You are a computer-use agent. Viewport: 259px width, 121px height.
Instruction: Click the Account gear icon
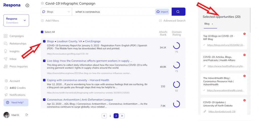pos(6,81)
